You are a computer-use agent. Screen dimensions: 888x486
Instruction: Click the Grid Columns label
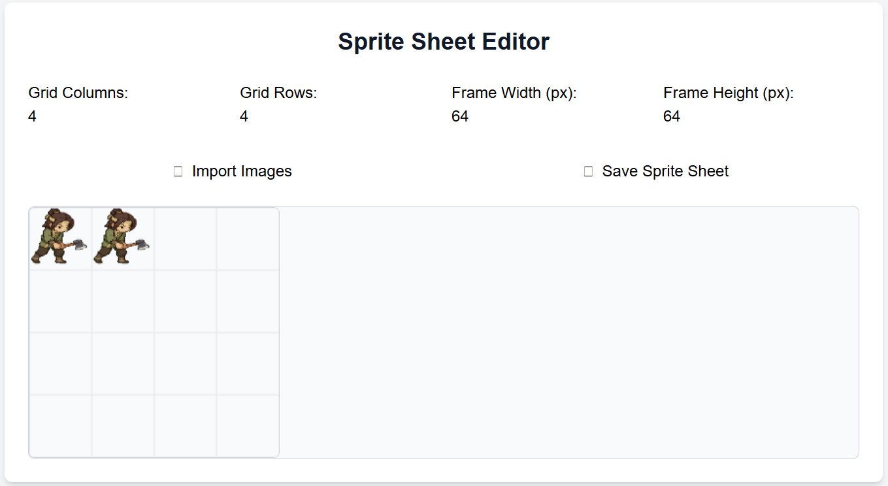click(78, 93)
